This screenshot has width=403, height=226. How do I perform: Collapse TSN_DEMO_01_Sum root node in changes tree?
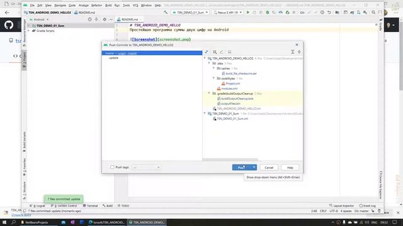(205, 113)
